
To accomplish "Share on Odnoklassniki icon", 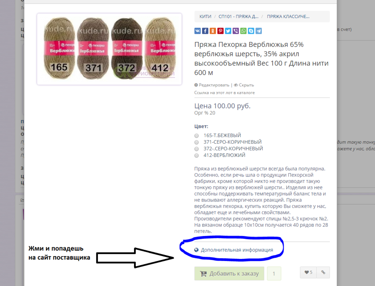I will point(213,31).
